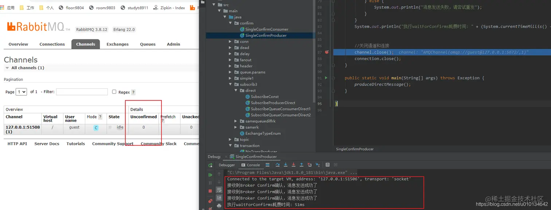Screen dimensions: 551x210
Task: Click the Regex help question mark
Action: (x=133, y=92)
